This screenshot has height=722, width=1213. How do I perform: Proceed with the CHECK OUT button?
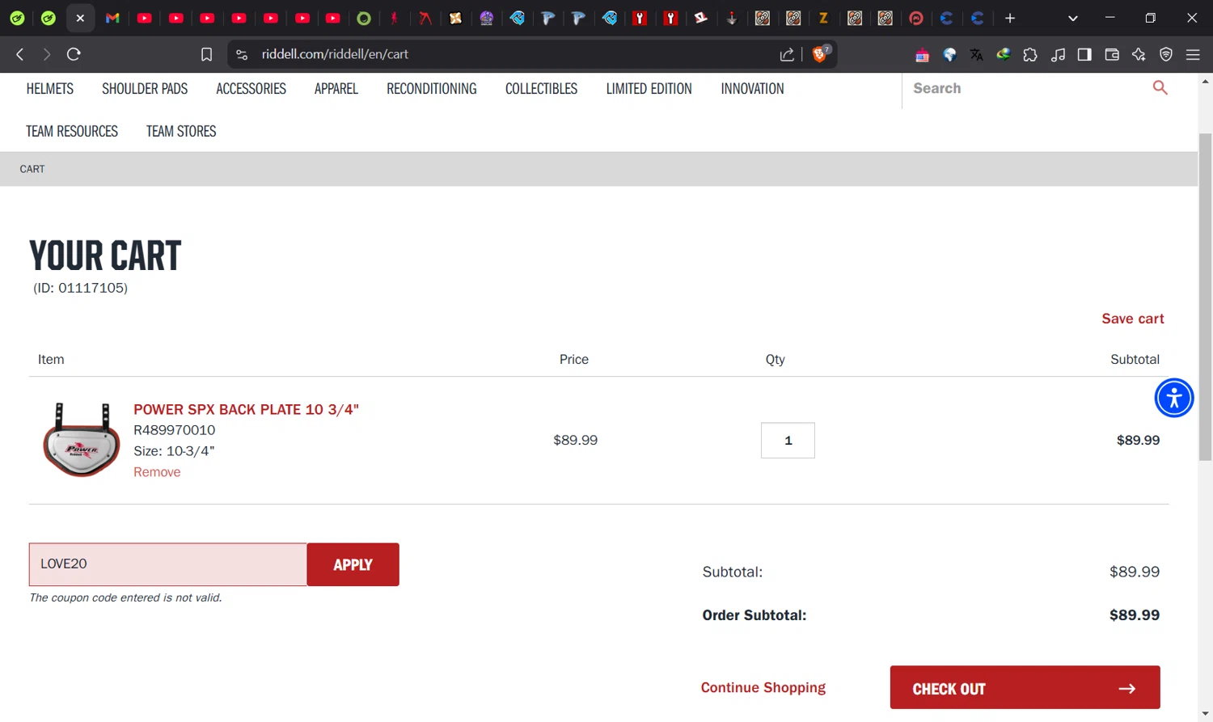1025,688
